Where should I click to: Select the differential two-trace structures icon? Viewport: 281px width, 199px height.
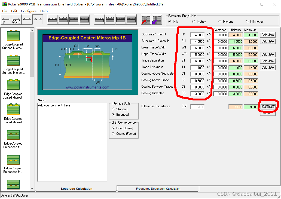[x=38, y=20]
